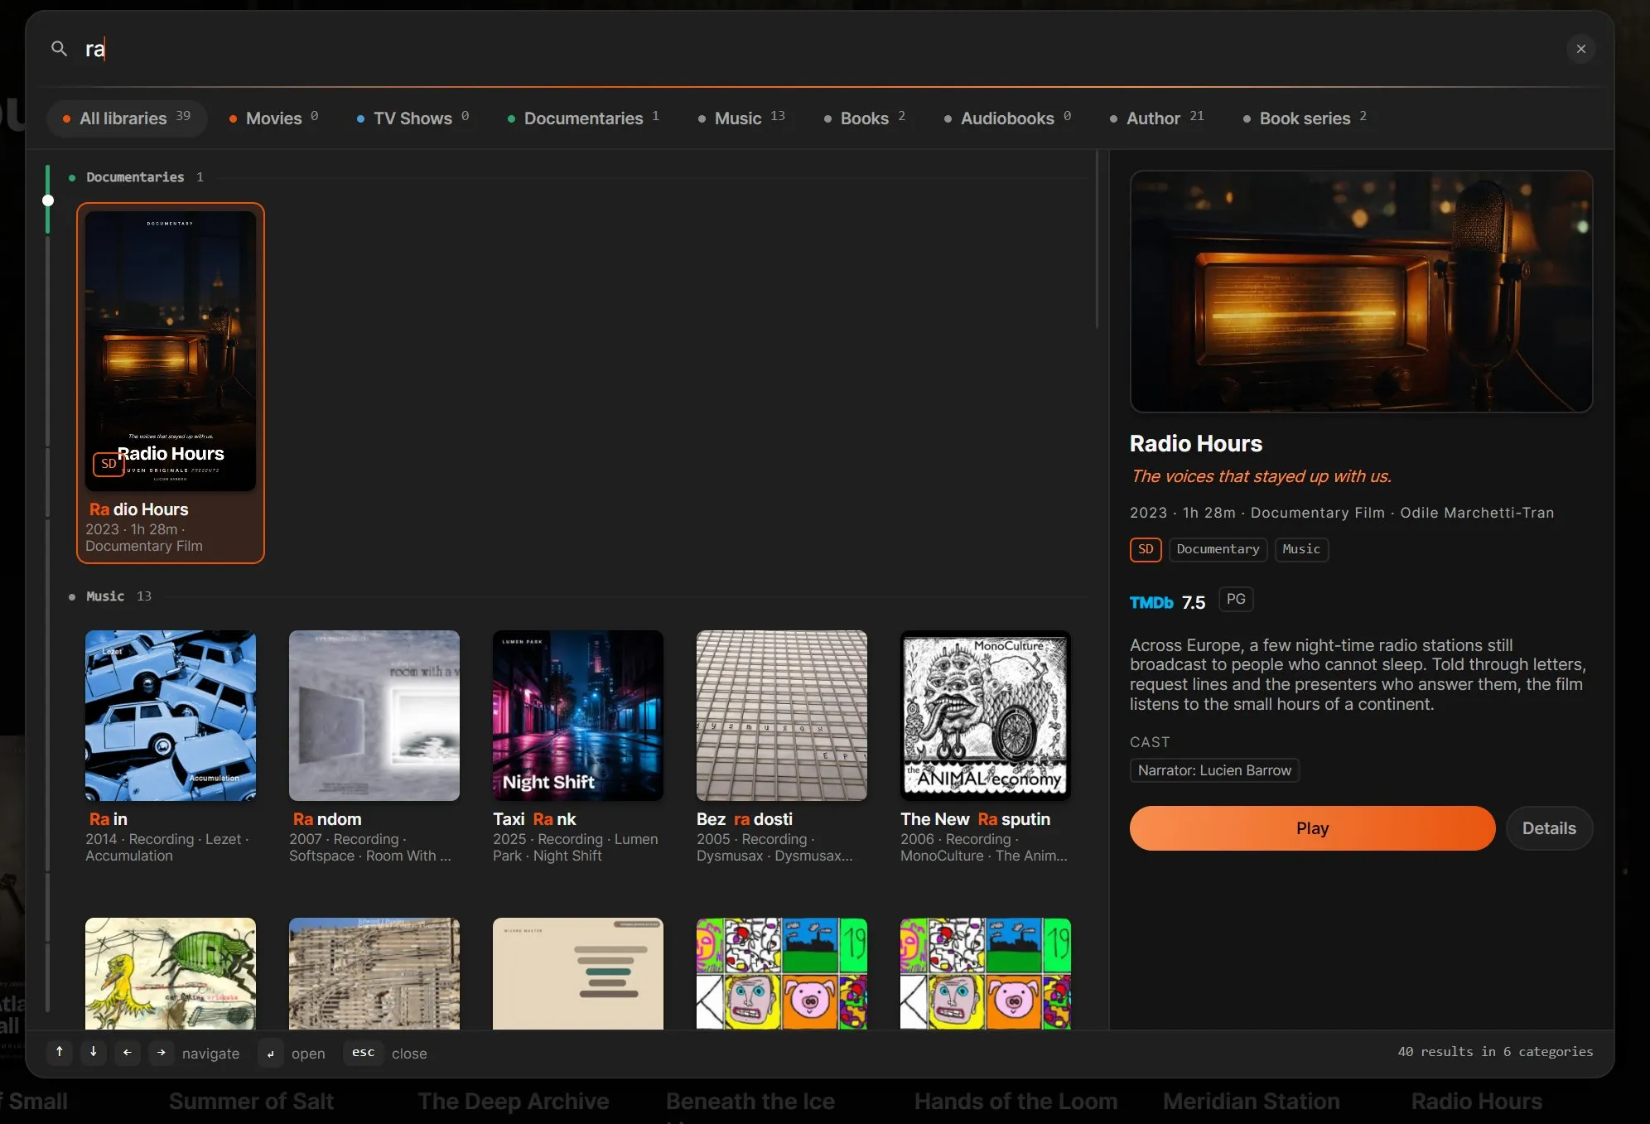Click the left arrow navigate key
The height and width of the screenshot is (1124, 1650).
[128, 1052]
